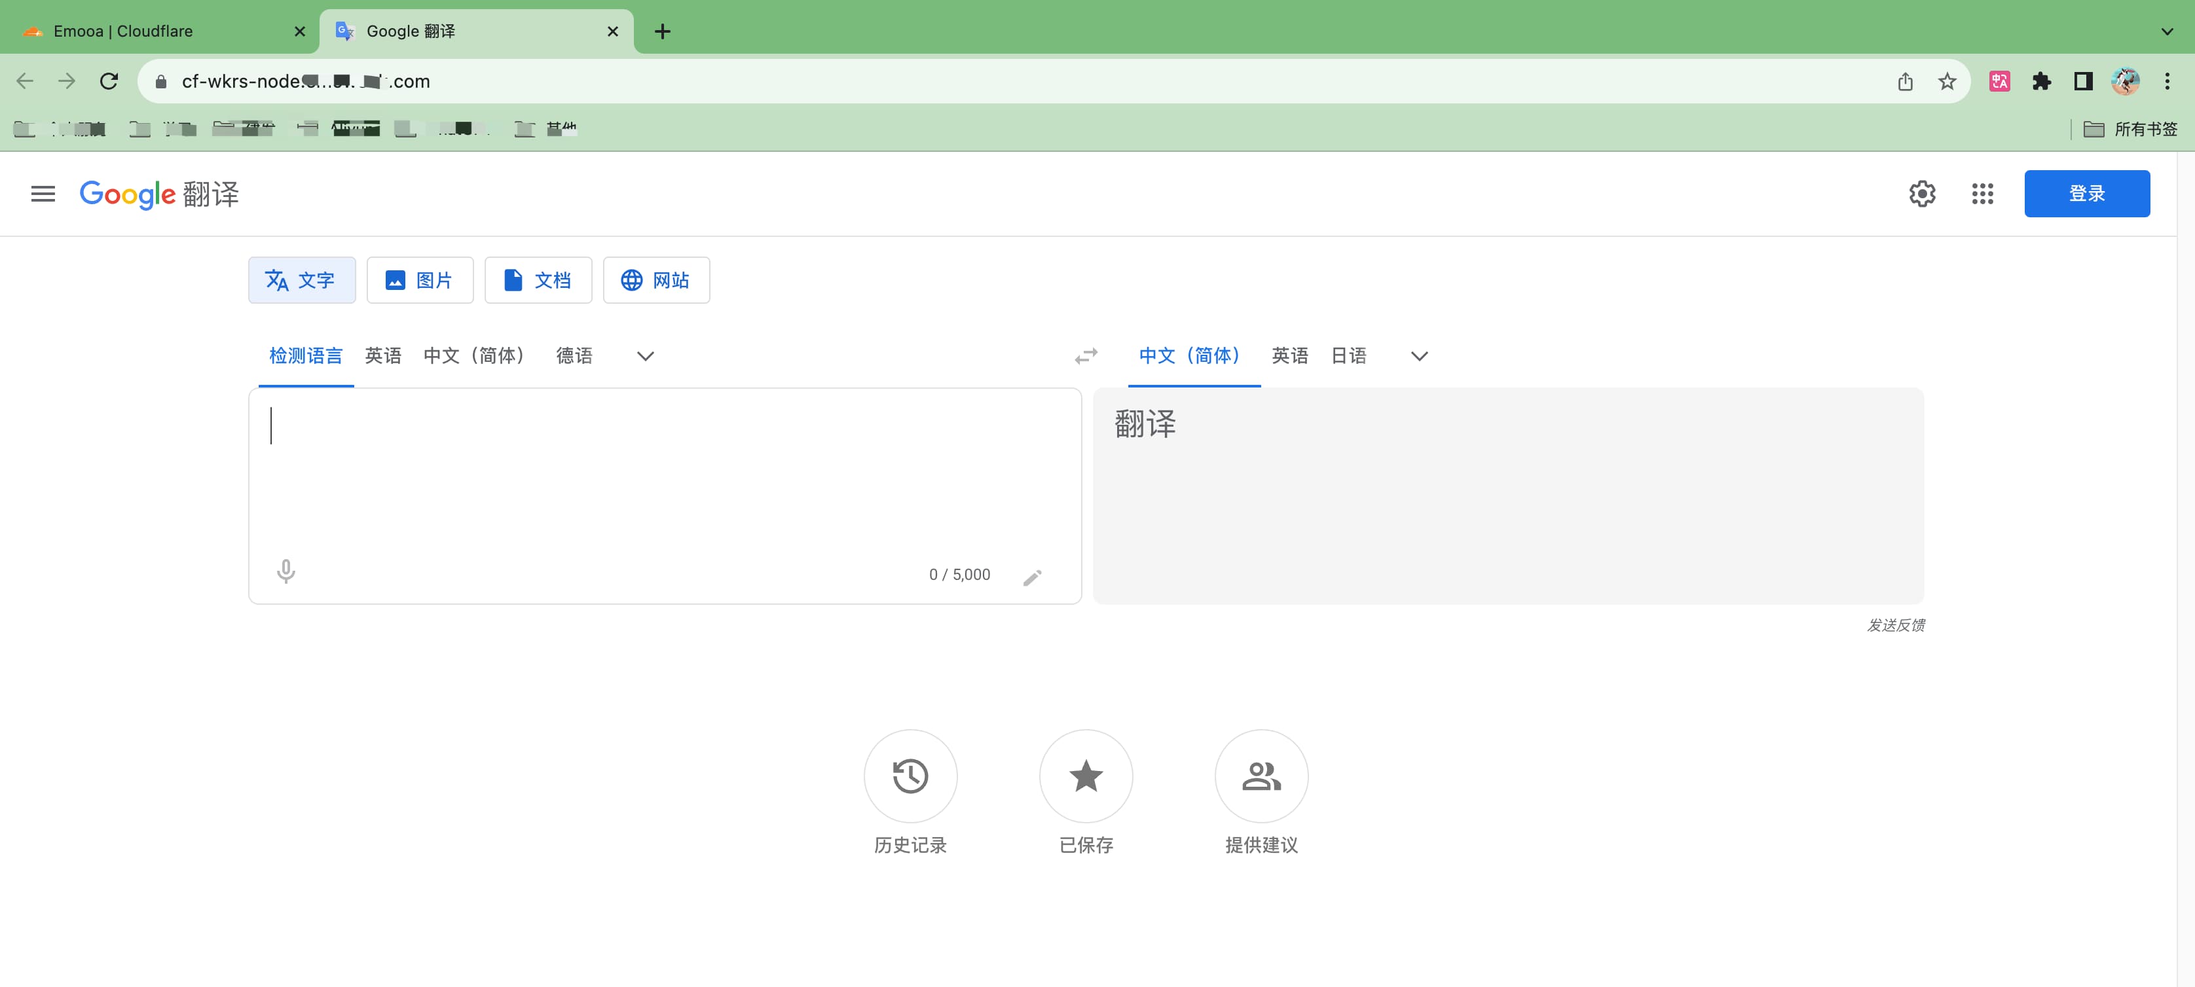
Task: Open the Extensions puzzle icon
Action: pos(2040,81)
